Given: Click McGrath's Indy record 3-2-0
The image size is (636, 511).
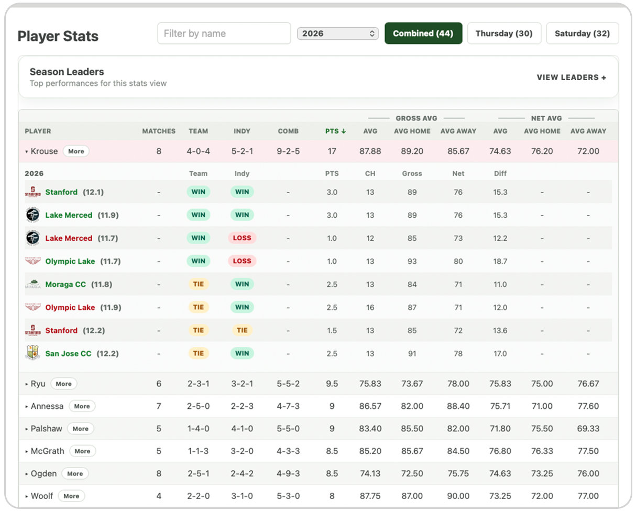Looking at the screenshot, I should point(242,451).
